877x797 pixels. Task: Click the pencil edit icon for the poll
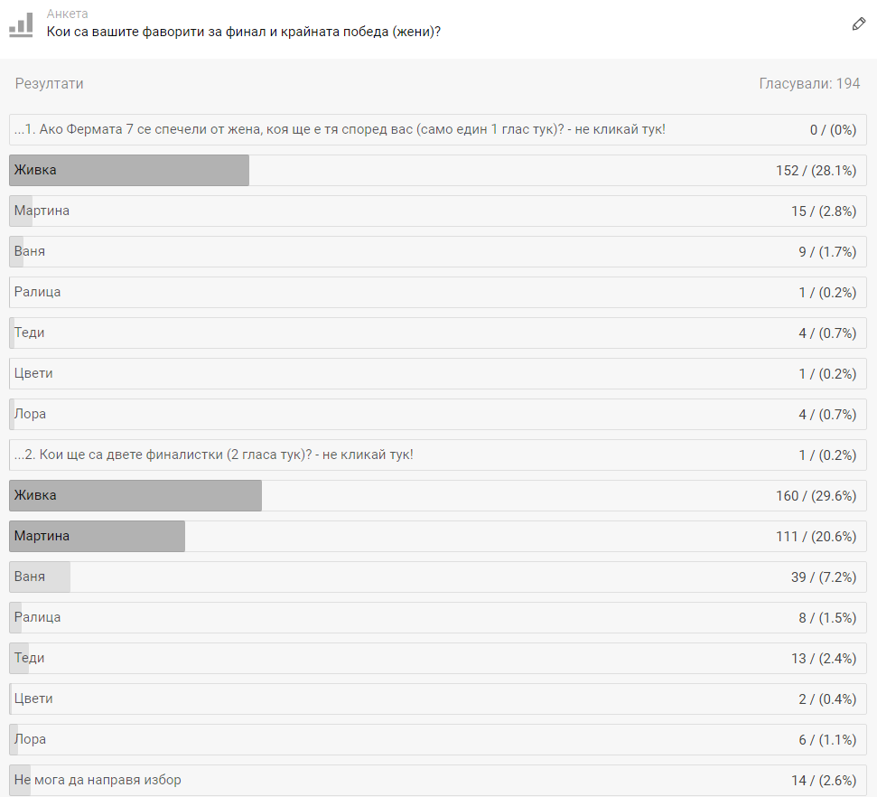tap(859, 24)
